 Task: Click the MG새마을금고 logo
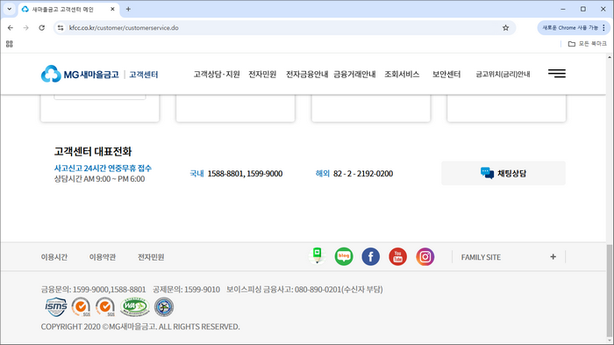coord(80,74)
